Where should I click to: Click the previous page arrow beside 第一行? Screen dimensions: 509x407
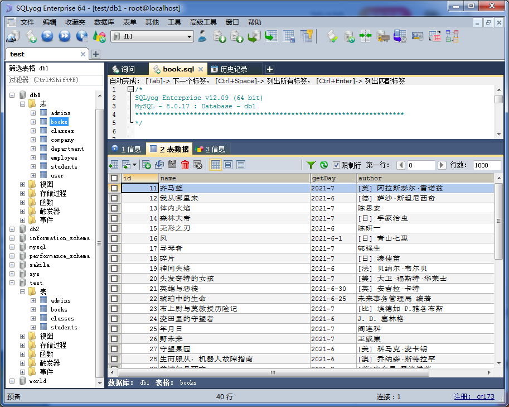[401, 165]
